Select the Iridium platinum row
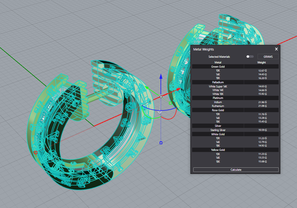This screenshot has width=297, height=208. click(218, 102)
